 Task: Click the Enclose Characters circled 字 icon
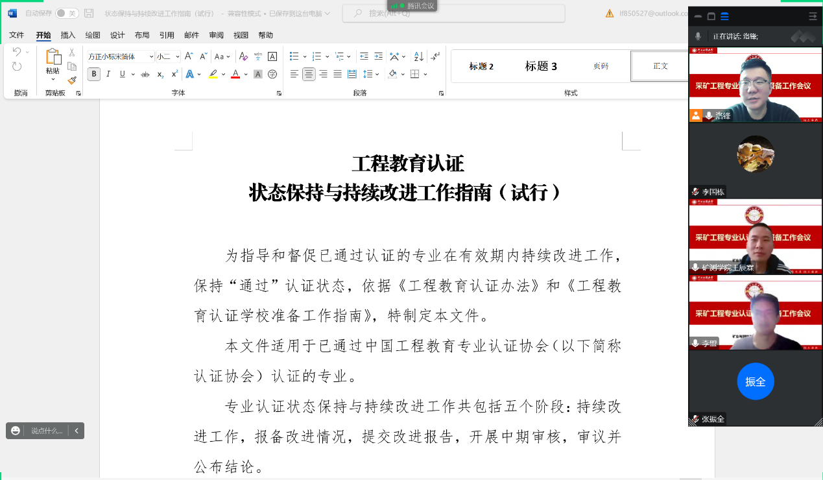tap(272, 74)
